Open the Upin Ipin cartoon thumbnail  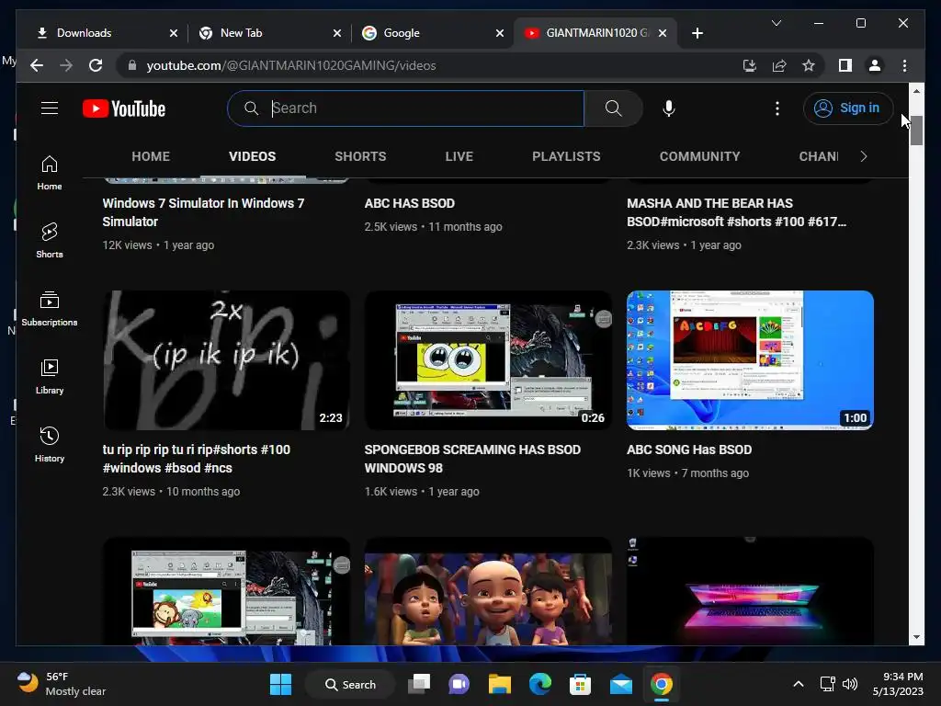489,591
